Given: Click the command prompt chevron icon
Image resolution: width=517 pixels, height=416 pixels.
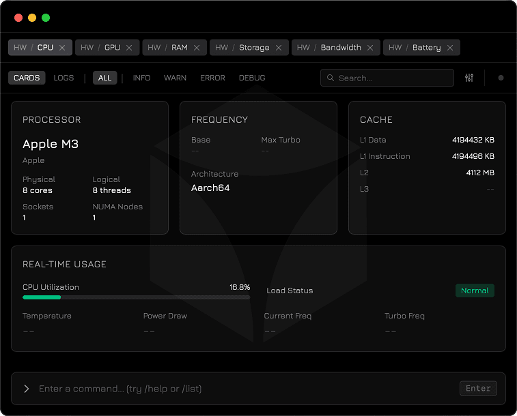Looking at the screenshot, I should 27,389.
